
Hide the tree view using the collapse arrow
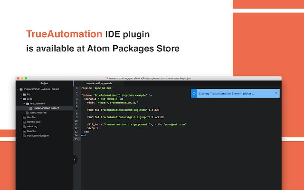75,160
